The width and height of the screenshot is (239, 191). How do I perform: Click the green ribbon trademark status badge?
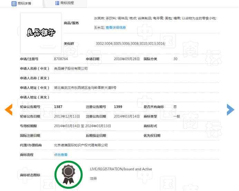click(x=68, y=174)
